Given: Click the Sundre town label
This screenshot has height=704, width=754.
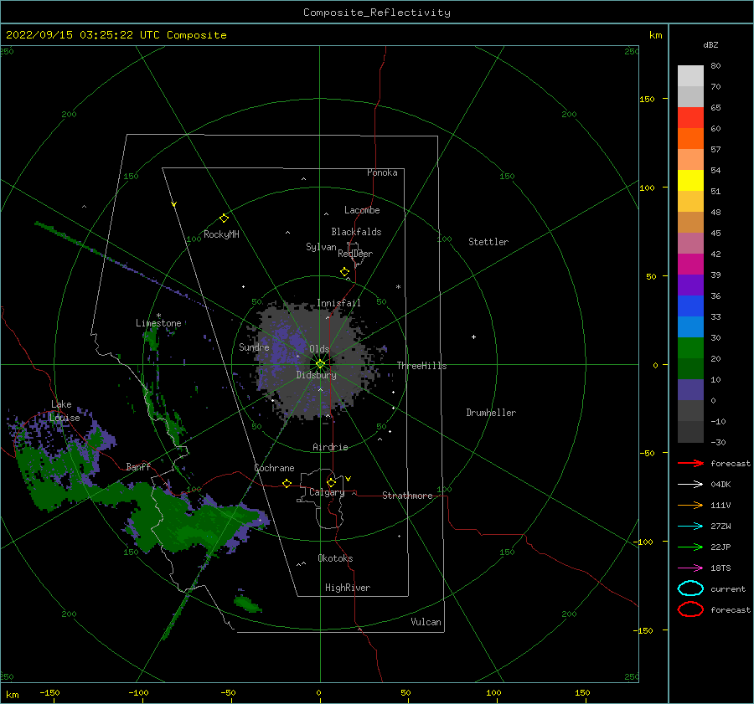Looking at the screenshot, I should (254, 347).
